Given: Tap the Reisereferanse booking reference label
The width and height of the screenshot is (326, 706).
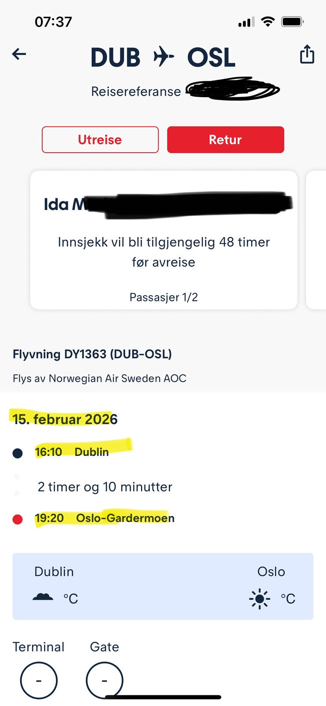Looking at the screenshot, I should [x=136, y=91].
